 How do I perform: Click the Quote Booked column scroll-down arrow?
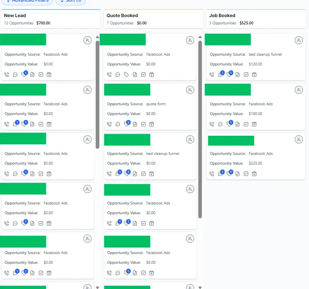point(200,288)
